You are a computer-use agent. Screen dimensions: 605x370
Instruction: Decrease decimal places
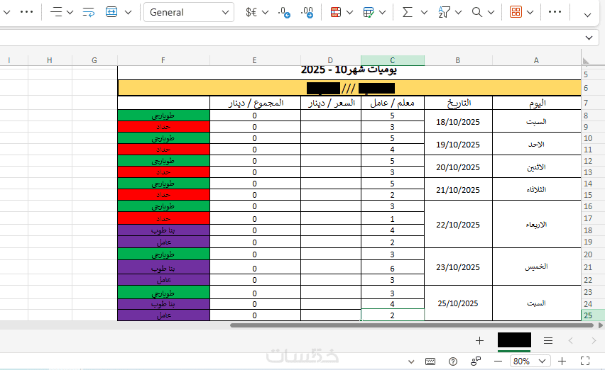click(284, 12)
